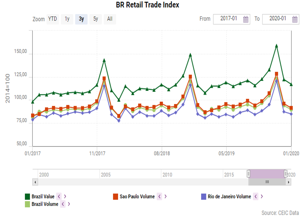Open the From date calendar picker
The width and height of the screenshot is (302, 217).
click(246, 19)
